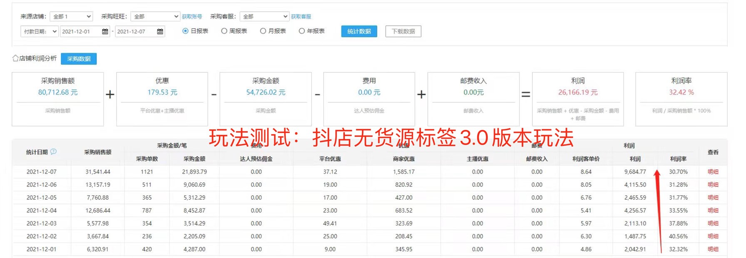The height and width of the screenshot is (258, 746).
Task: Switch to 采购数据 tab
Action: (79, 59)
